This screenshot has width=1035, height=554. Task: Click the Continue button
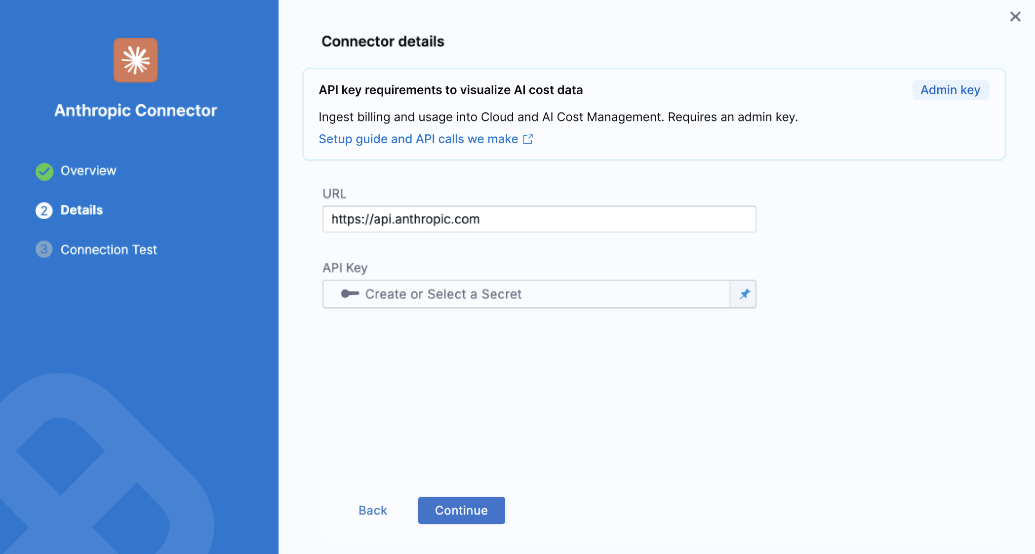click(x=461, y=511)
